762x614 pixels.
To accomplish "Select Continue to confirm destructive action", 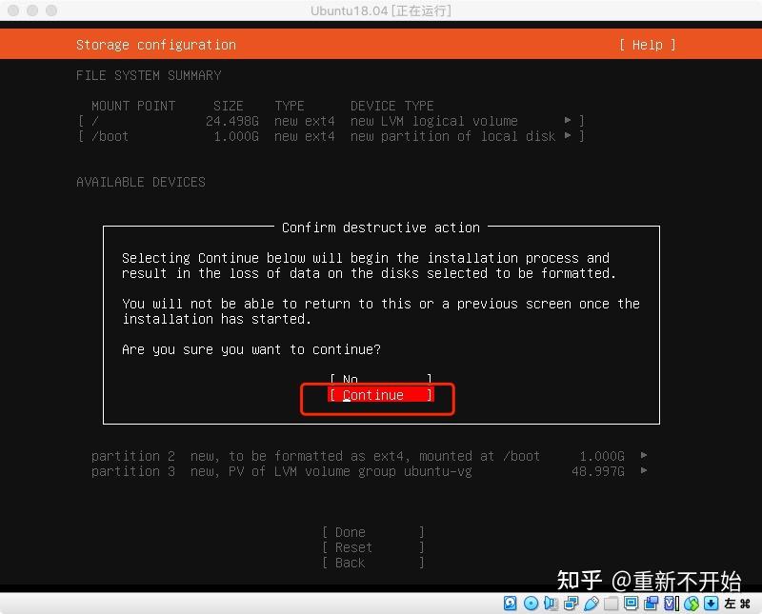I will click(x=380, y=395).
